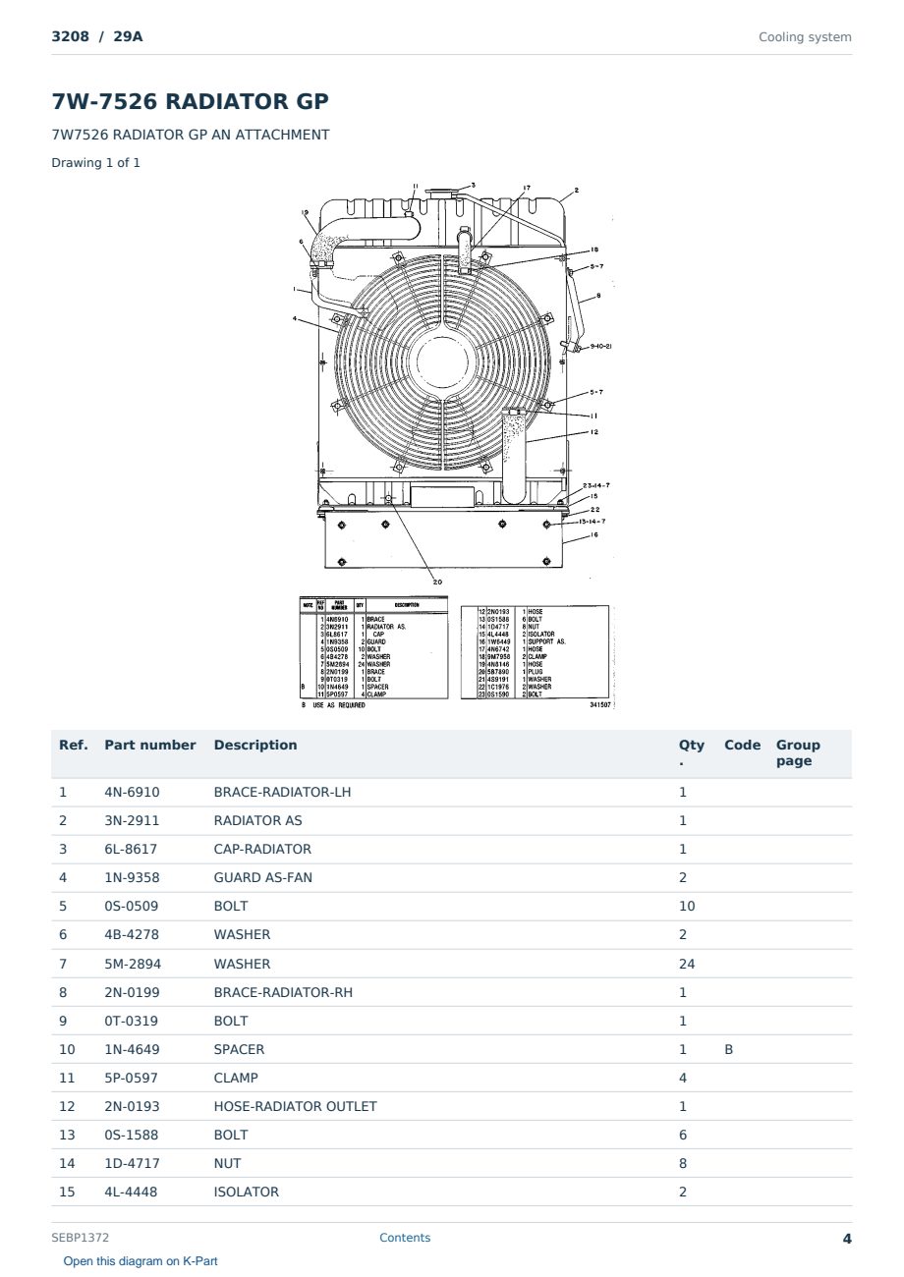
Task: Click the 7W-7526 RADIATOR GP heading
Action: point(190,101)
